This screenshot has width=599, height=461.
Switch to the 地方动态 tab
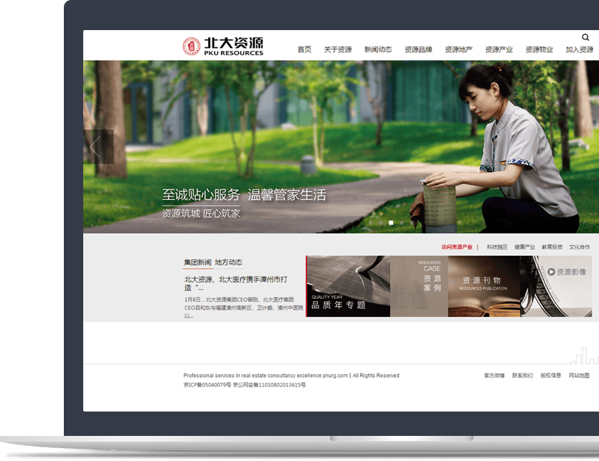click(x=229, y=262)
